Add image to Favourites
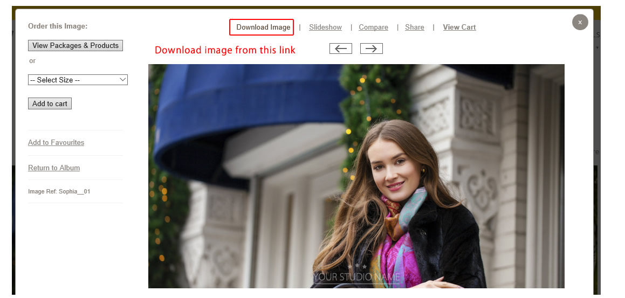625x298 pixels. pyautogui.click(x=56, y=142)
